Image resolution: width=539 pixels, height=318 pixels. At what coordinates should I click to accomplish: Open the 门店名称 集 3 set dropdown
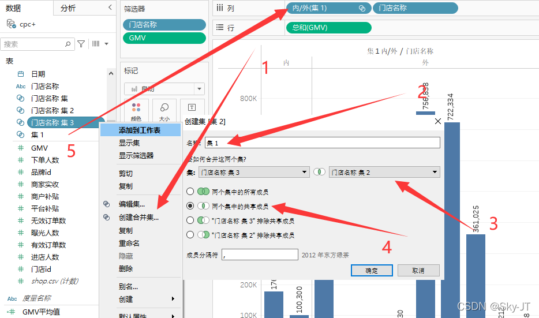(254, 172)
